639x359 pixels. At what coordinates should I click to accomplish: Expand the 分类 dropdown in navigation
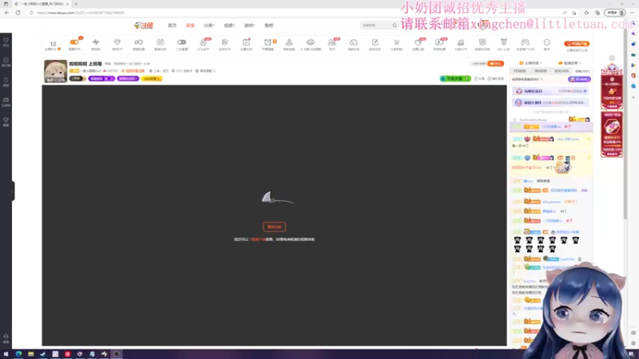[x=209, y=26]
